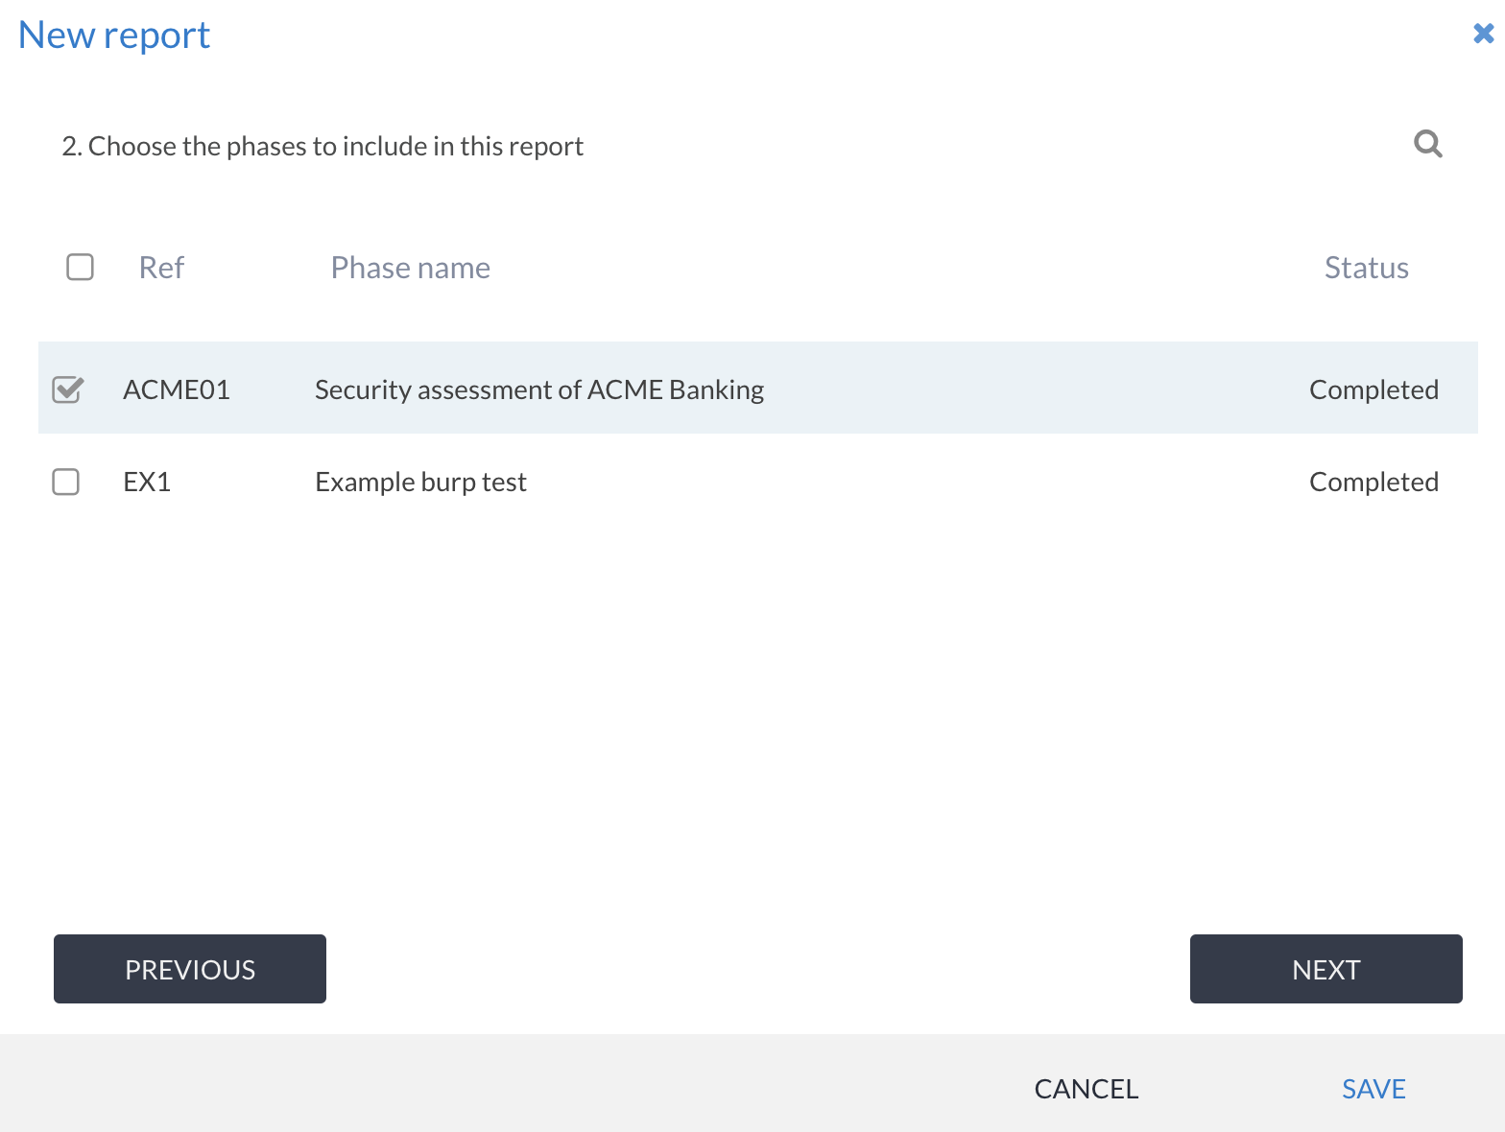This screenshot has width=1505, height=1132.
Task: Uncheck the ACME01 phase checkbox
Action: pos(67,389)
